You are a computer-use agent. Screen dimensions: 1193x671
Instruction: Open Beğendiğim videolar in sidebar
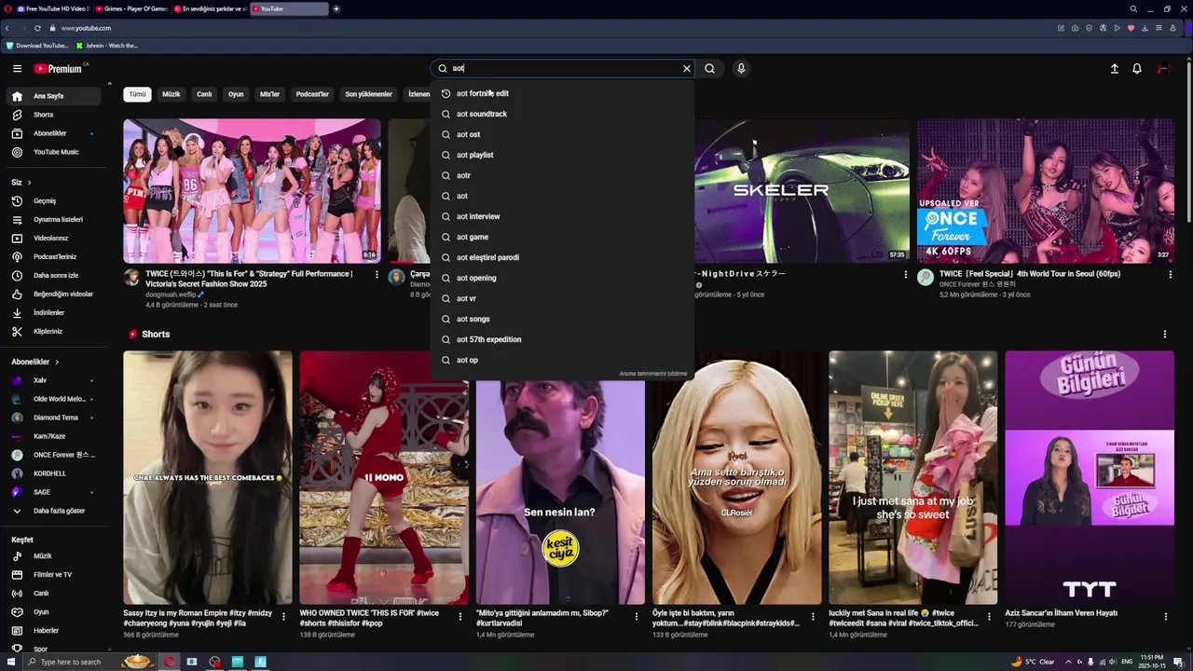coord(55,294)
